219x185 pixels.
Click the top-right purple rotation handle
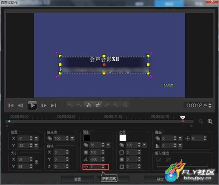tap(152, 52)
